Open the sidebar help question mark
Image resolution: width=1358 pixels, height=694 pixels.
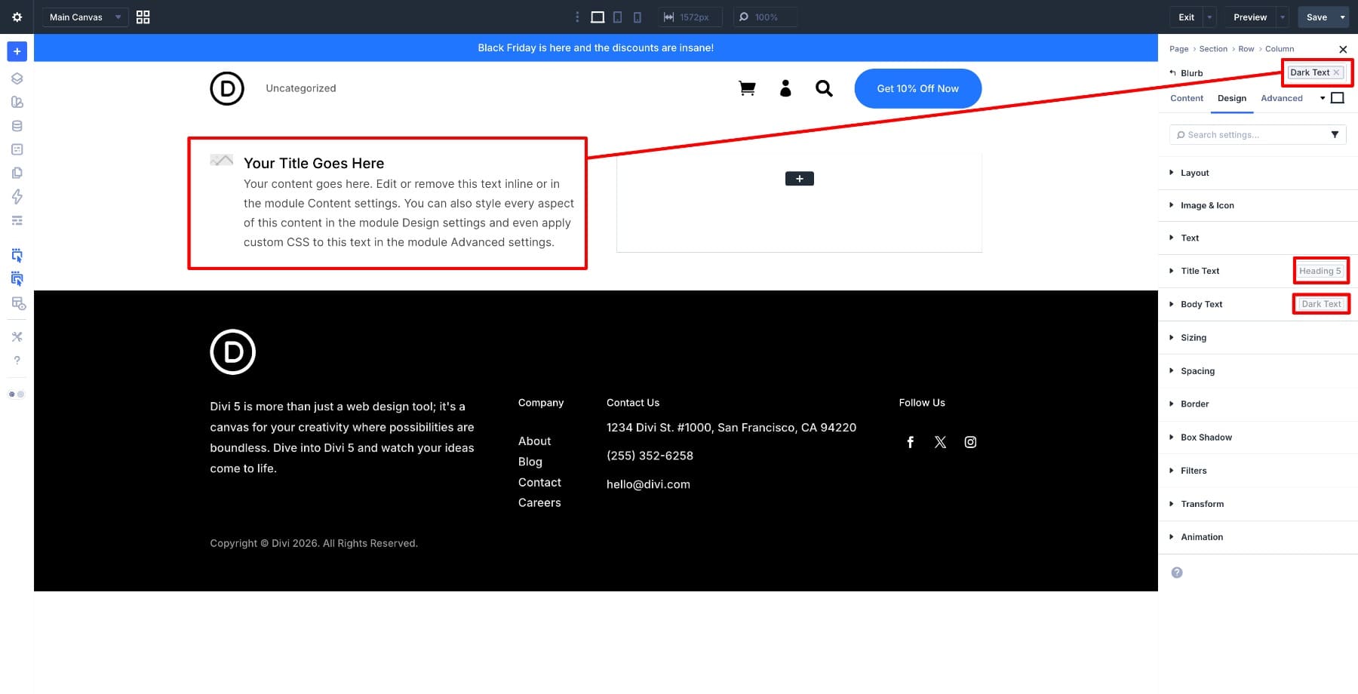(17, 361)
